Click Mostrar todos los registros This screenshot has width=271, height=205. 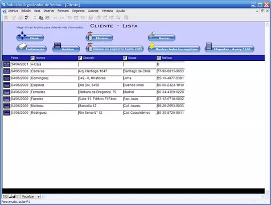click(174, 48)
